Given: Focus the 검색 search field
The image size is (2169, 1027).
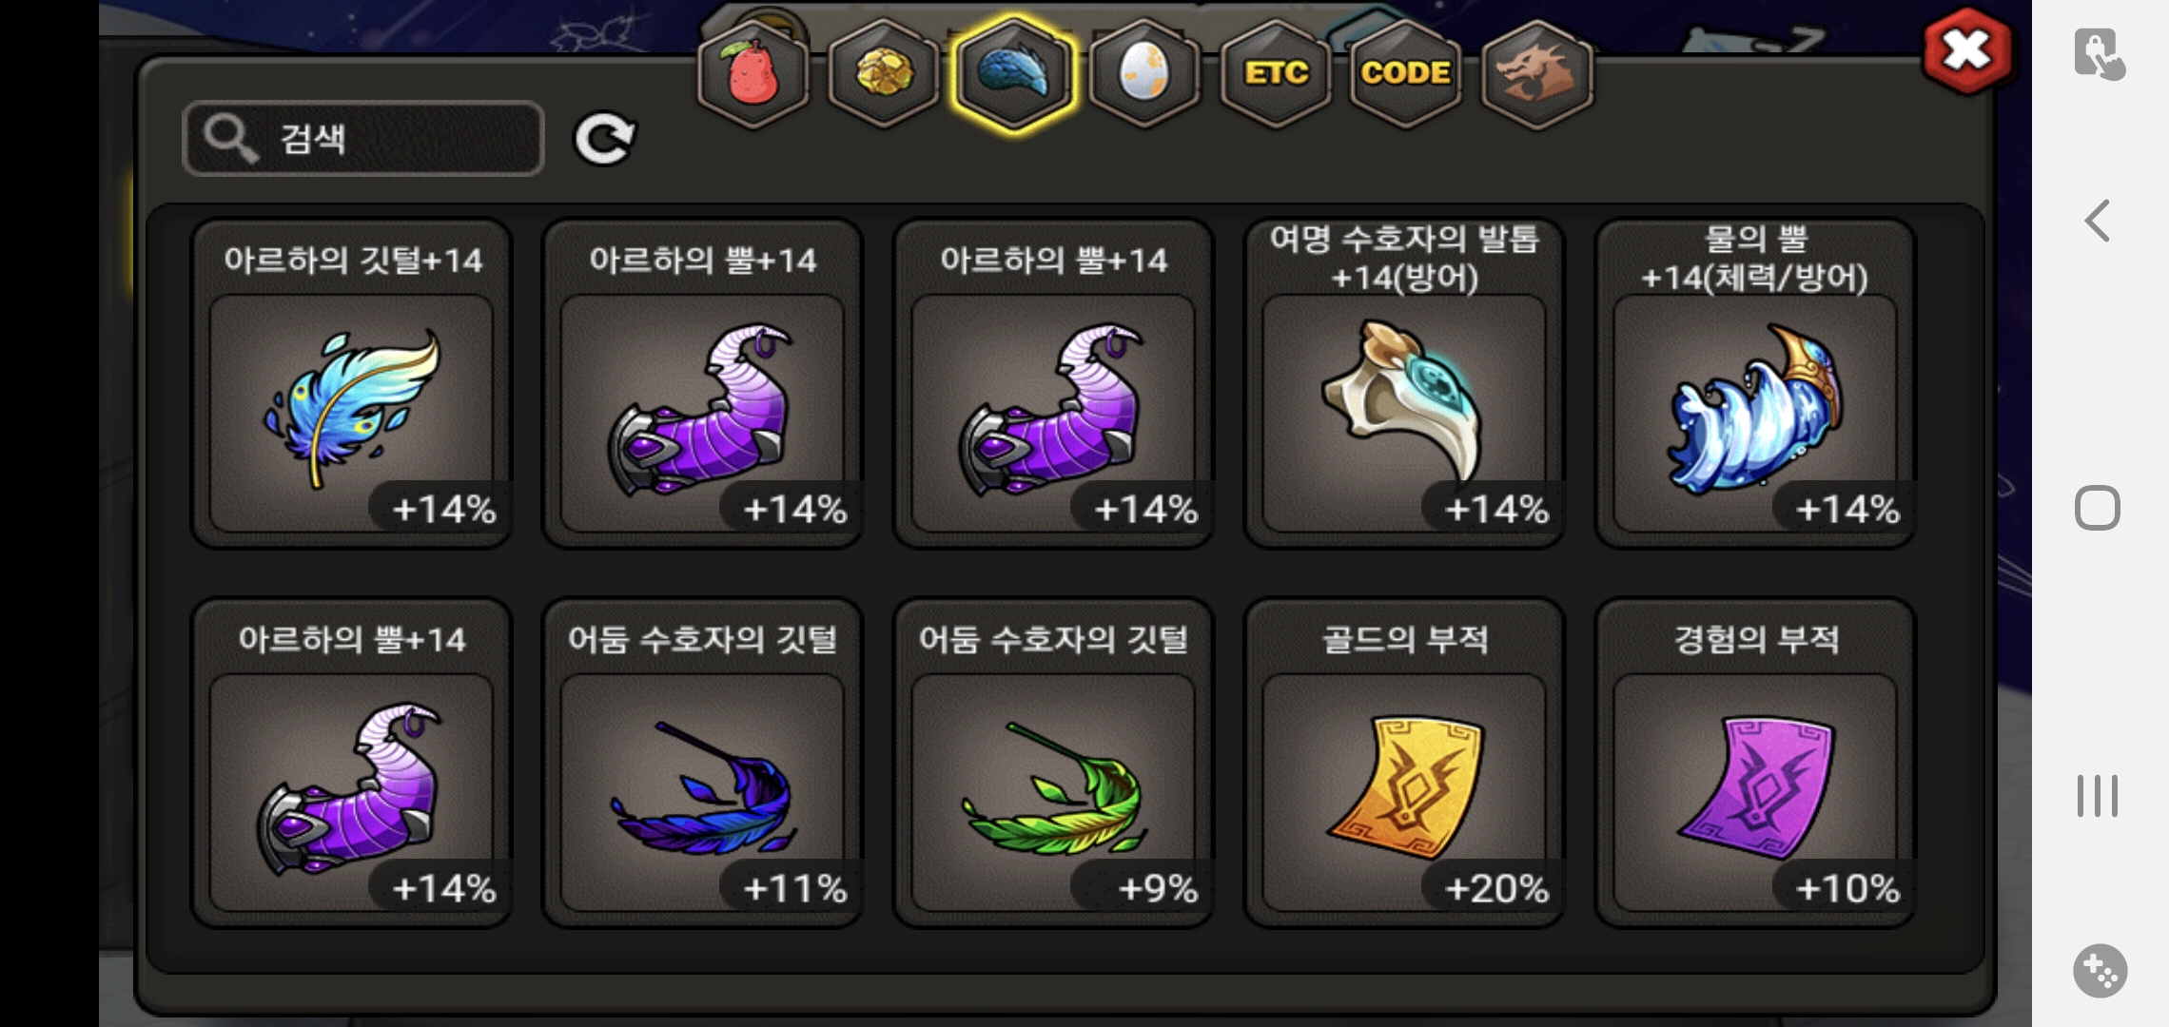Looking at the screenshot, I should (x=363, y=139).
